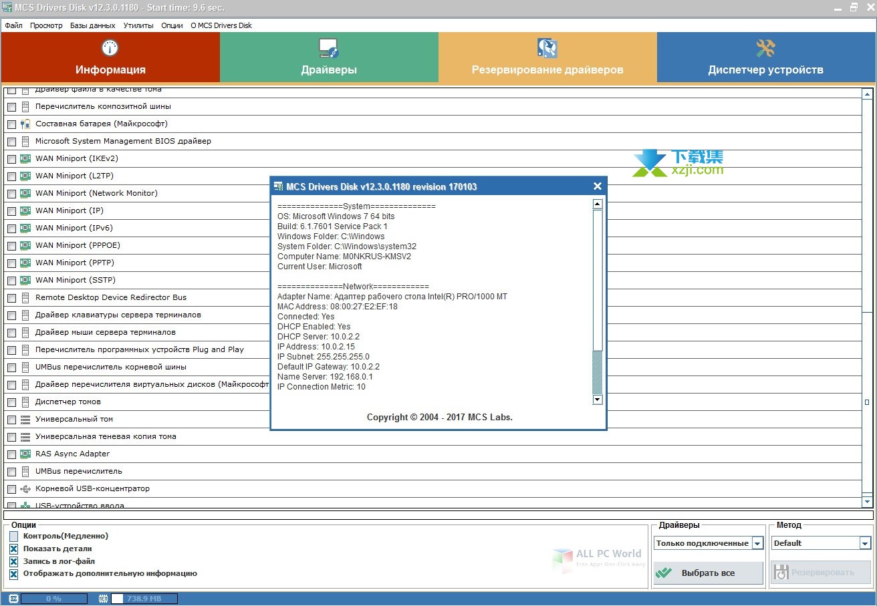This screenshot has width=877, height=606.
Task: Check the WAN Miniport (IPv6) checkbox
Action: point(12,229)
